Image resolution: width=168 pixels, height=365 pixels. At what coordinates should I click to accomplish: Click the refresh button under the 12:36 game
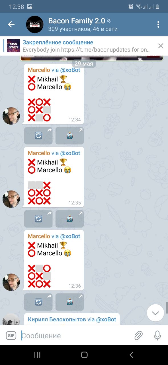coord(38,302)
